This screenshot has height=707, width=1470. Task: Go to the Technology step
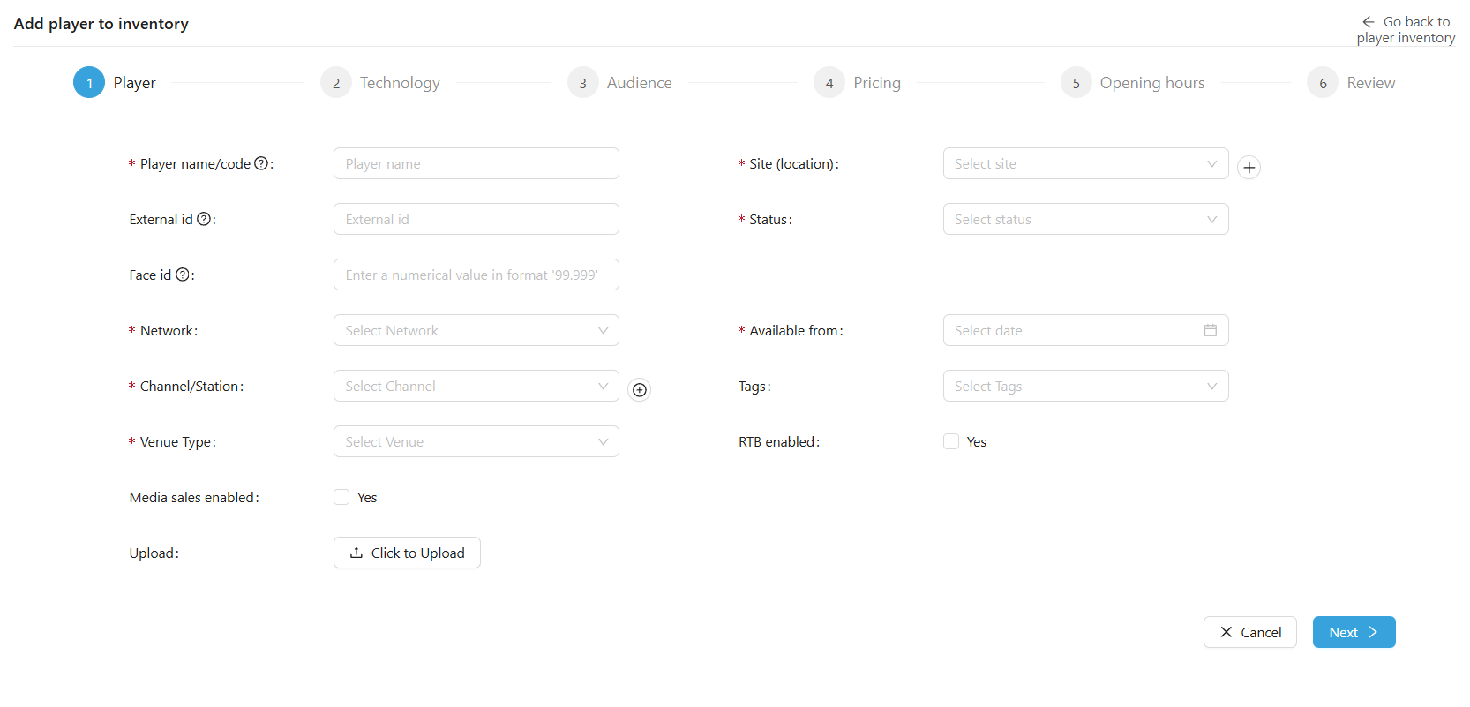click(x=399, y=83)
